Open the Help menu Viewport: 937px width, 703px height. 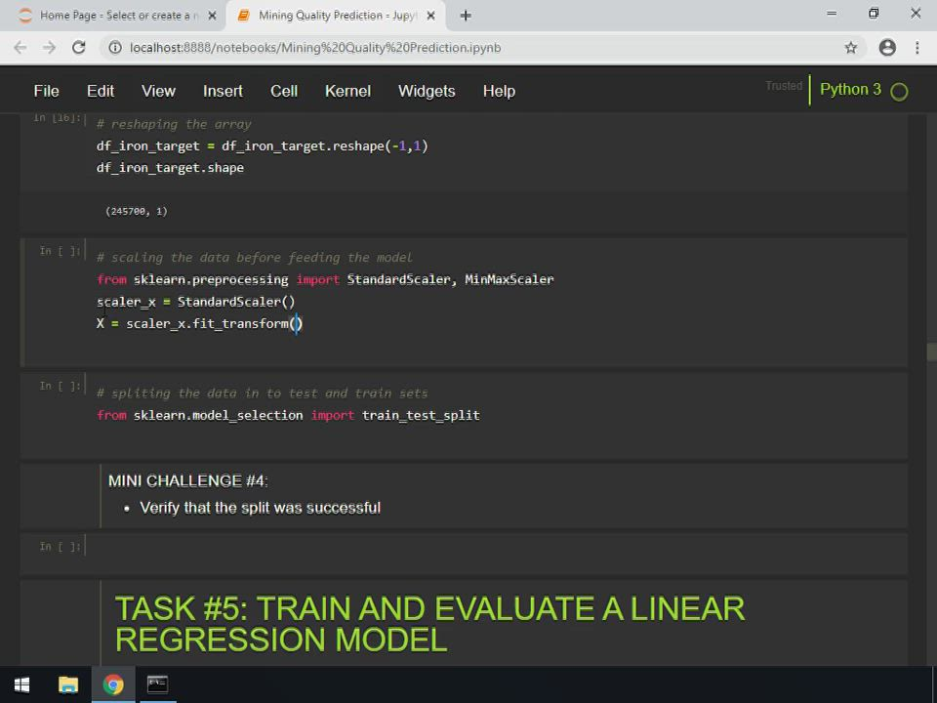tap(499, 91)
